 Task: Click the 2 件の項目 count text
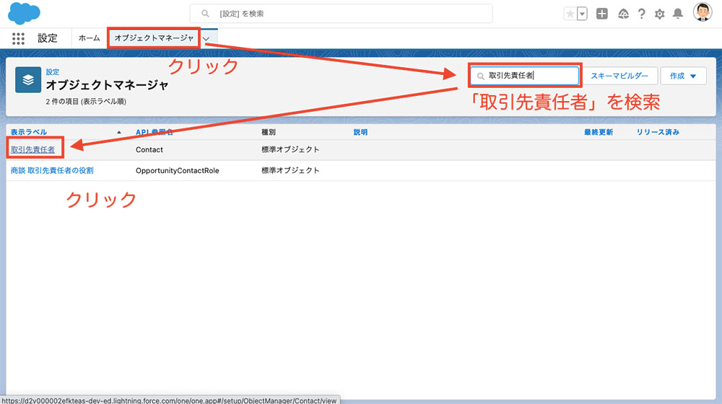[x=86, y=101]
